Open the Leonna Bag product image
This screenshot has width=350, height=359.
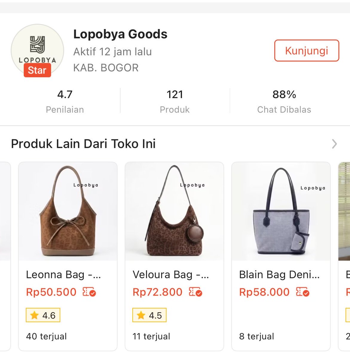coord(68,212)
